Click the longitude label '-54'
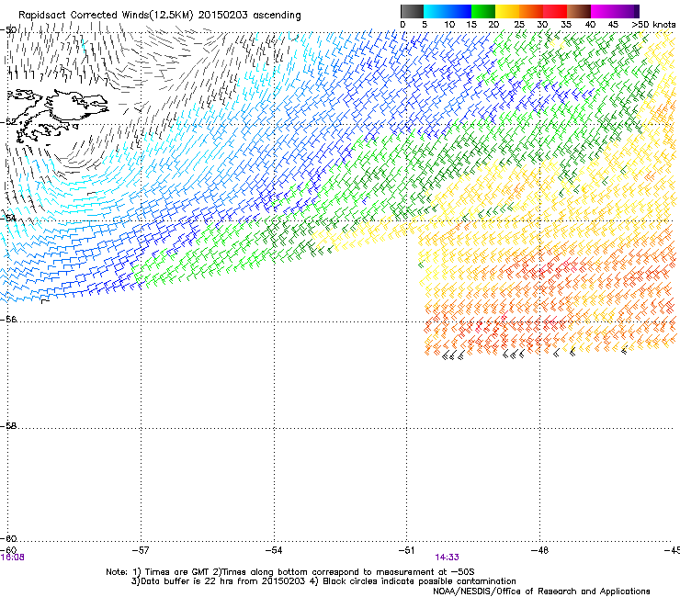 tap(274, 550)
